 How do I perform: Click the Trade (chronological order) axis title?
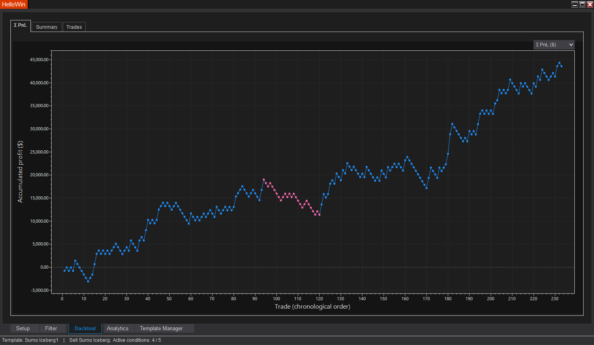pos(312,307)
